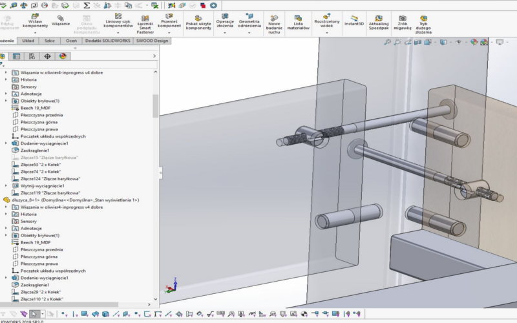Expand the Wytnij-wyciągnięcie1 tree node
This screenshot has height=323, width=517.
[x=6, y=185]
